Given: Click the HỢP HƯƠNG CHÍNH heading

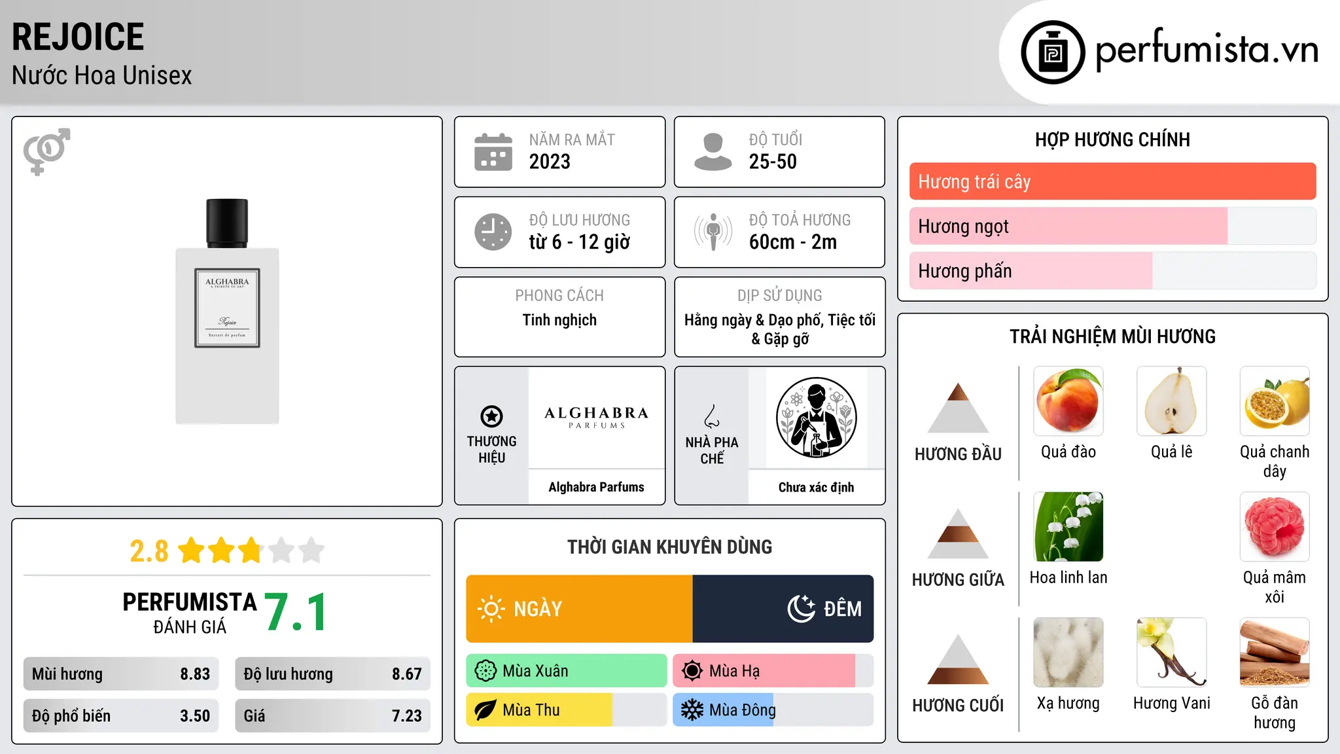Looking at the screenshot, I should point(1112,139).
